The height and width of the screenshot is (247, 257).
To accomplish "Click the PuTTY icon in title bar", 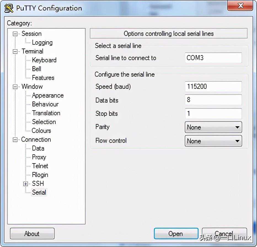I will point(9,8).
